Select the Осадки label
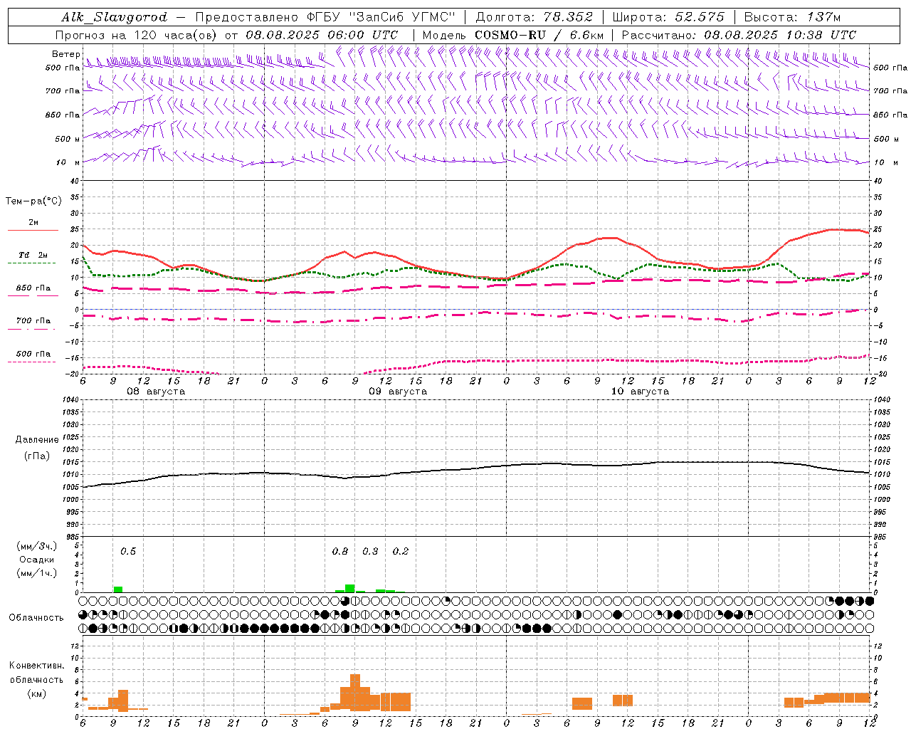 pos(36,560)
